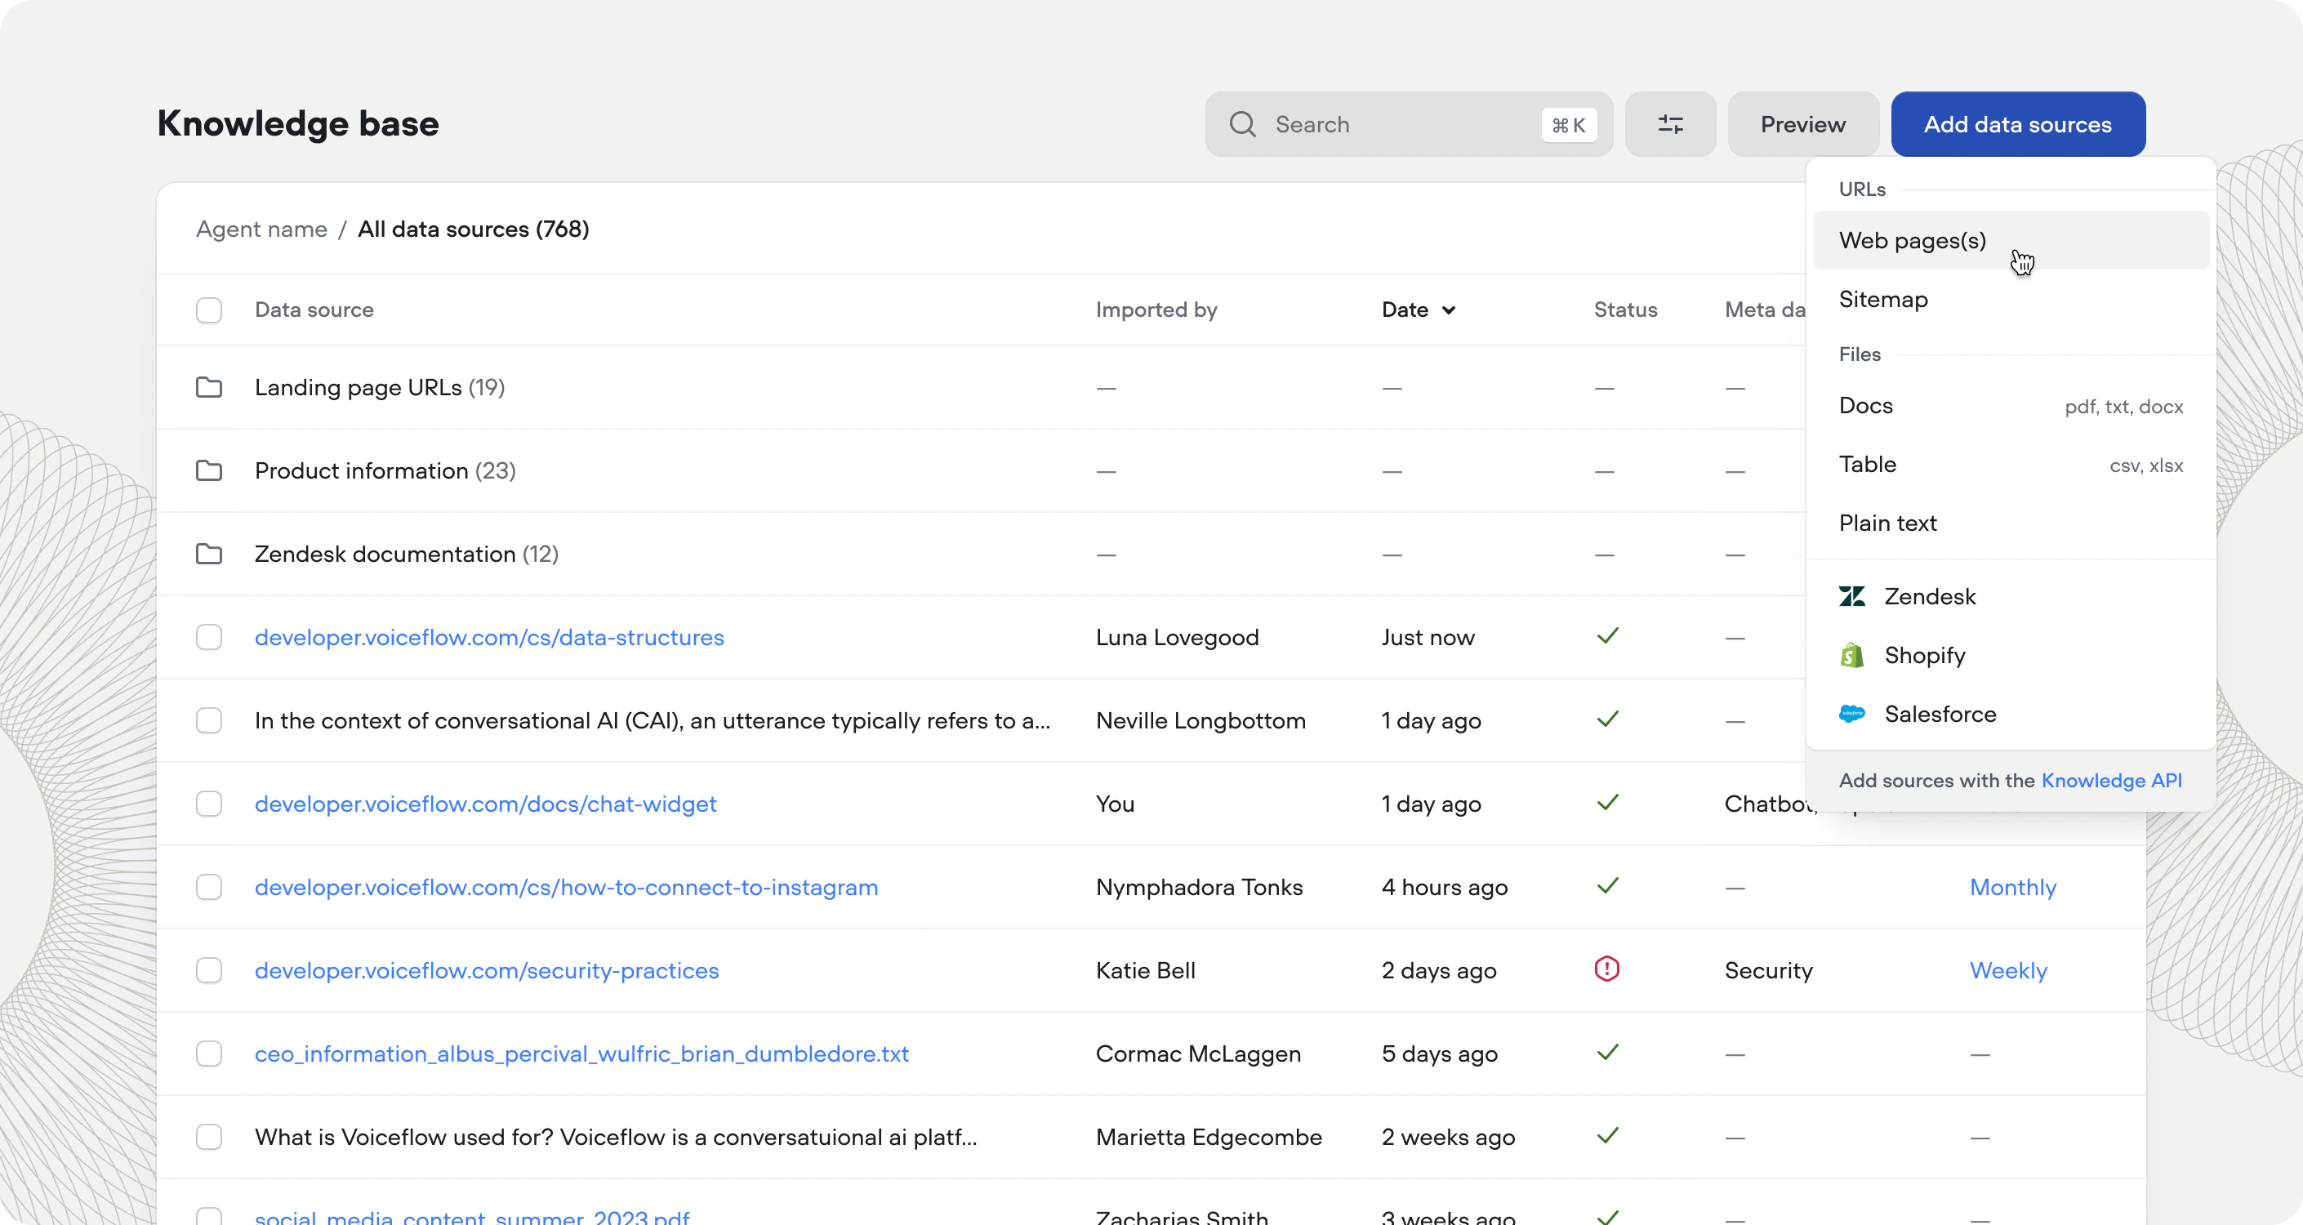Open developer.voiceflow.com/security-practices link
Image resolution: width=2303 pixels, height=1225 pixels.
[487, 969]
